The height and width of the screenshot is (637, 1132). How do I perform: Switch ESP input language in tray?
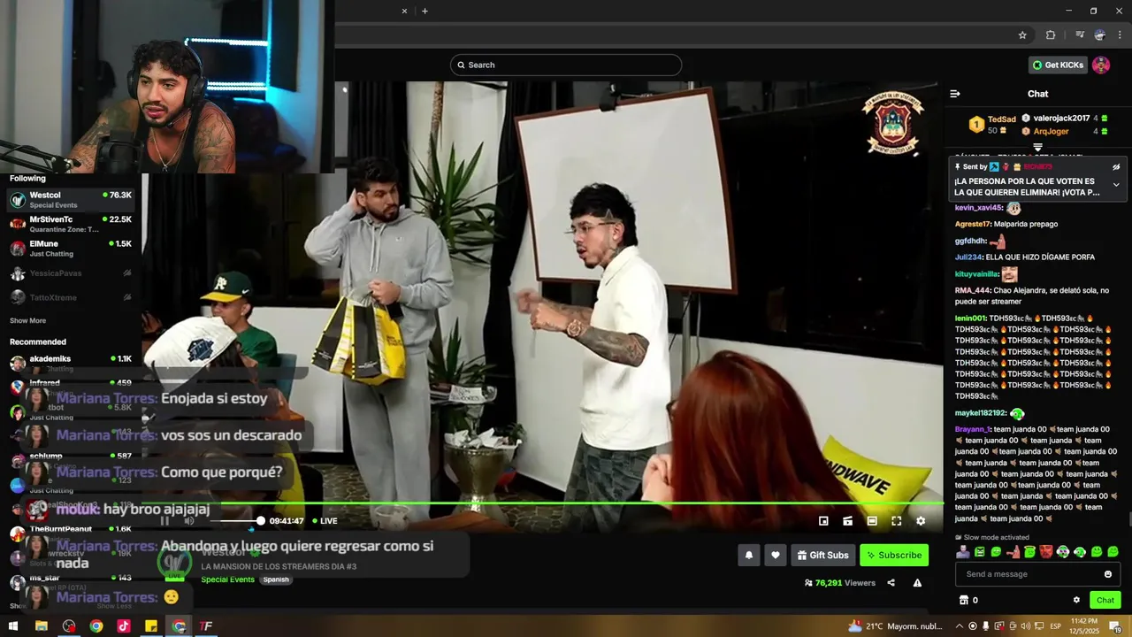(x=1055, y=626)
